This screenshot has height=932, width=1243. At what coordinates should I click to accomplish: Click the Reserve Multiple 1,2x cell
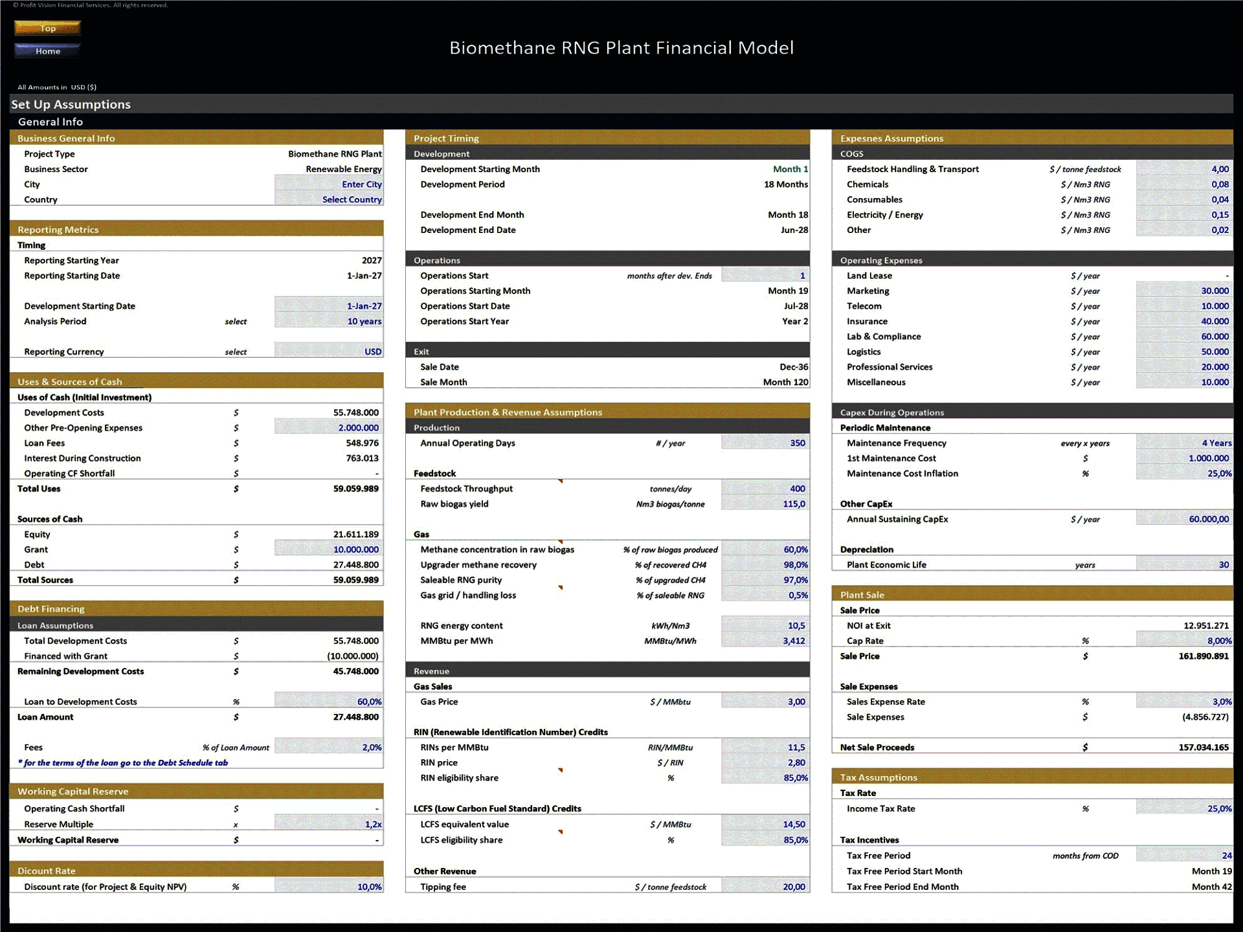coord(329,825)
